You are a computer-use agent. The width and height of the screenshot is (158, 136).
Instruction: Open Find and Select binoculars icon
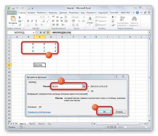134,19
